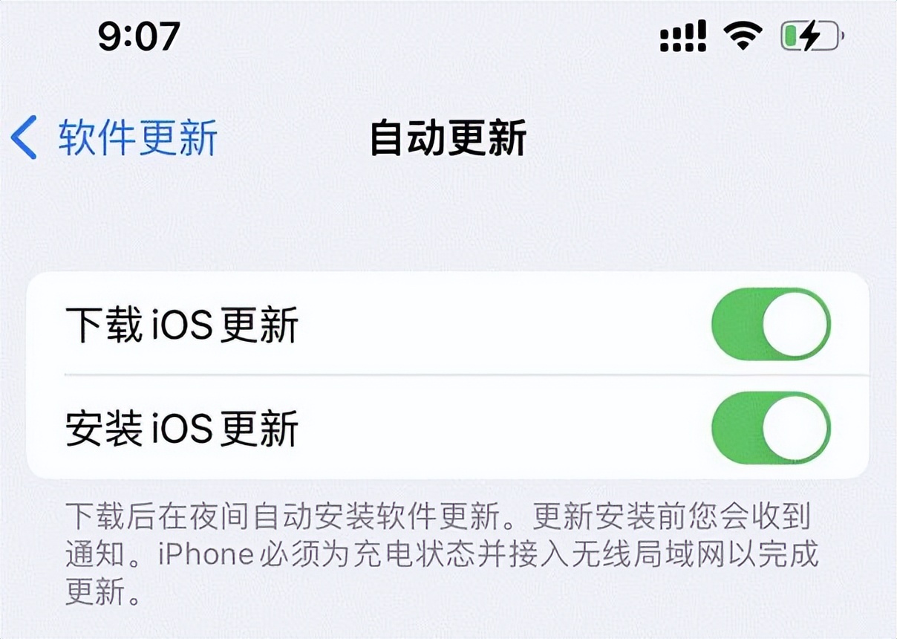Click the 自动更新 page title
897x639 pixels.
(x=448, y=138)
